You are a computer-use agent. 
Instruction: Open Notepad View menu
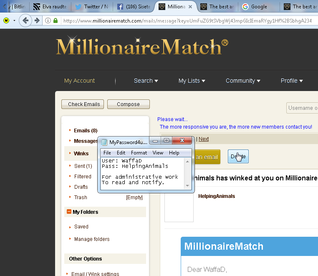pyautogui.click(x=158, y=152)
